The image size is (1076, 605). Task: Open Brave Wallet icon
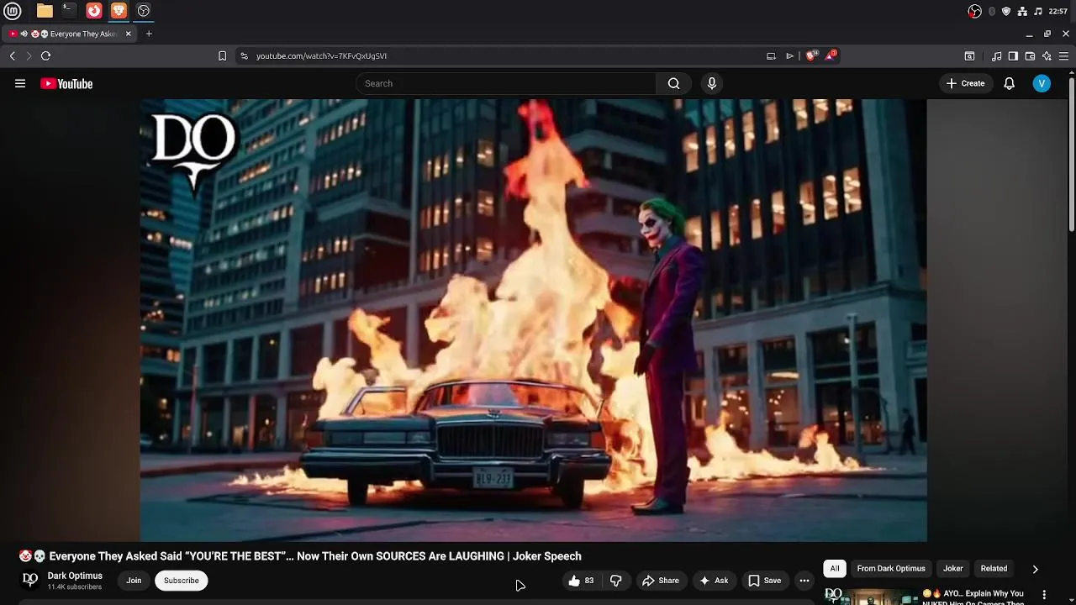pos(1030,55)
